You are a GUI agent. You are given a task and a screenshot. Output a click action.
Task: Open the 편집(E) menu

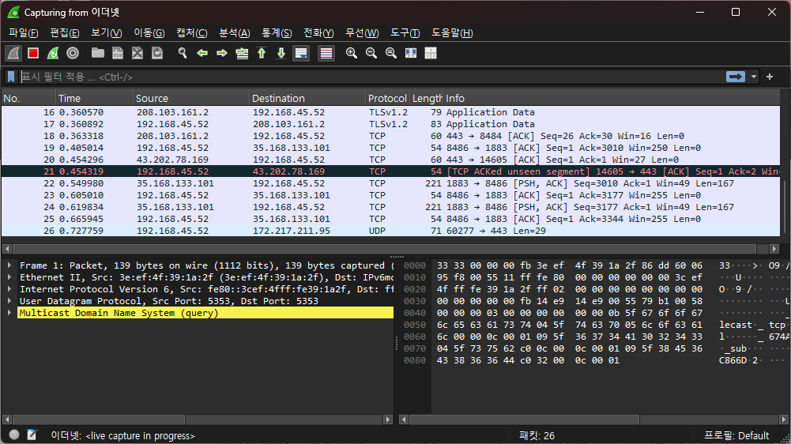click(65, 33)
